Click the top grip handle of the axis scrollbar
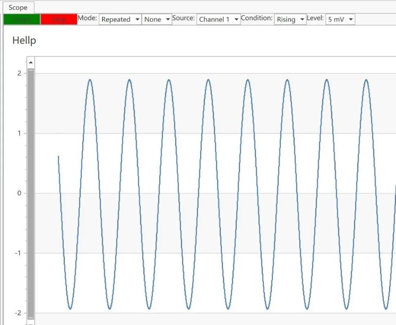This screenshot has width=396, height=325. point(31,71)
